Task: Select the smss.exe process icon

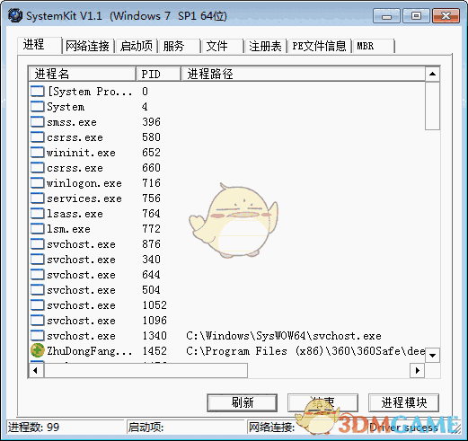Action: (38, 122)
